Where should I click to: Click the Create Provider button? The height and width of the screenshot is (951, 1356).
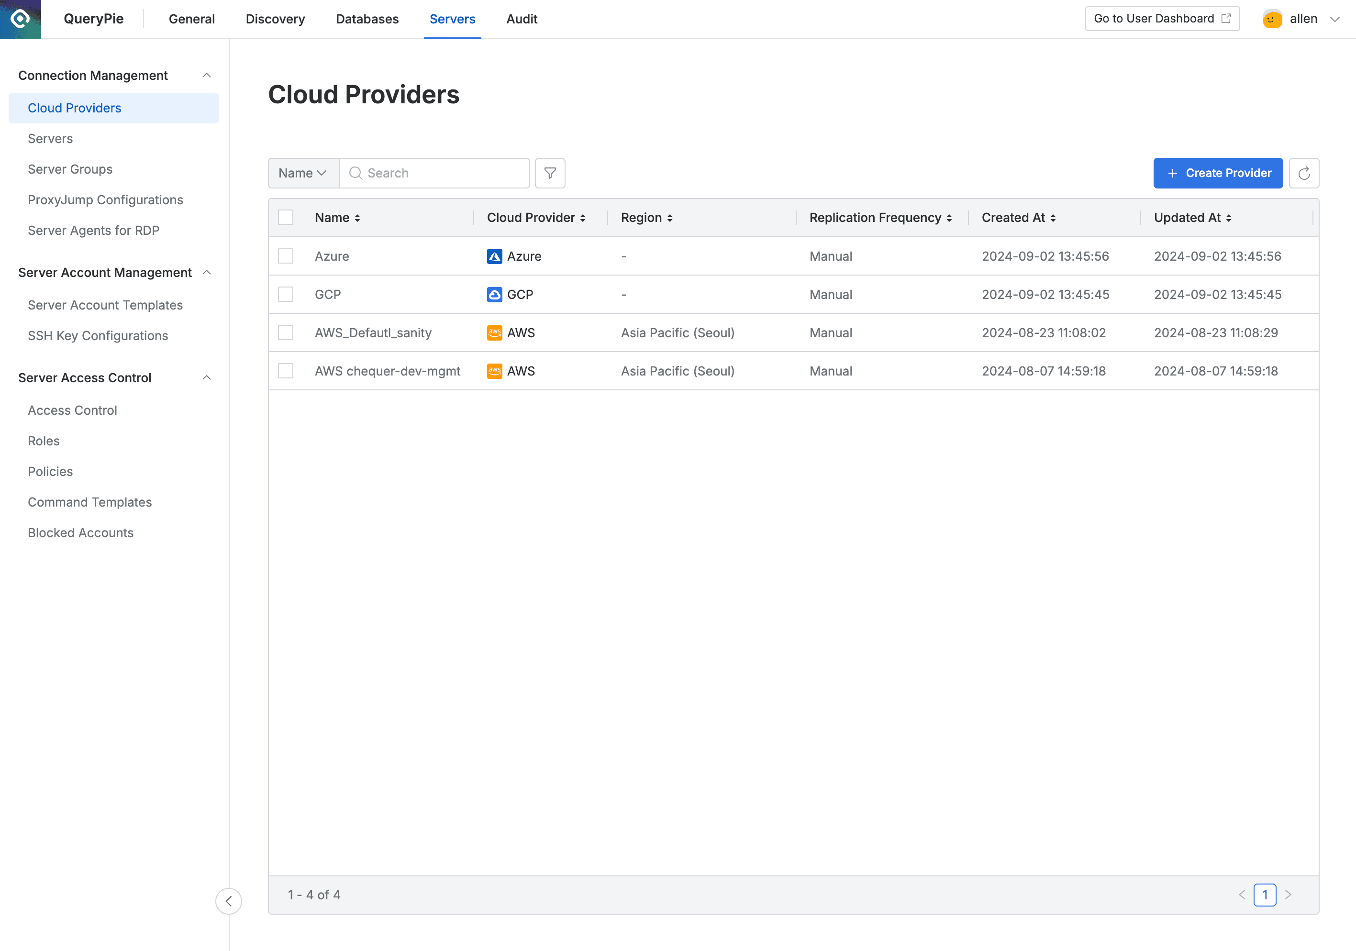1218,173
